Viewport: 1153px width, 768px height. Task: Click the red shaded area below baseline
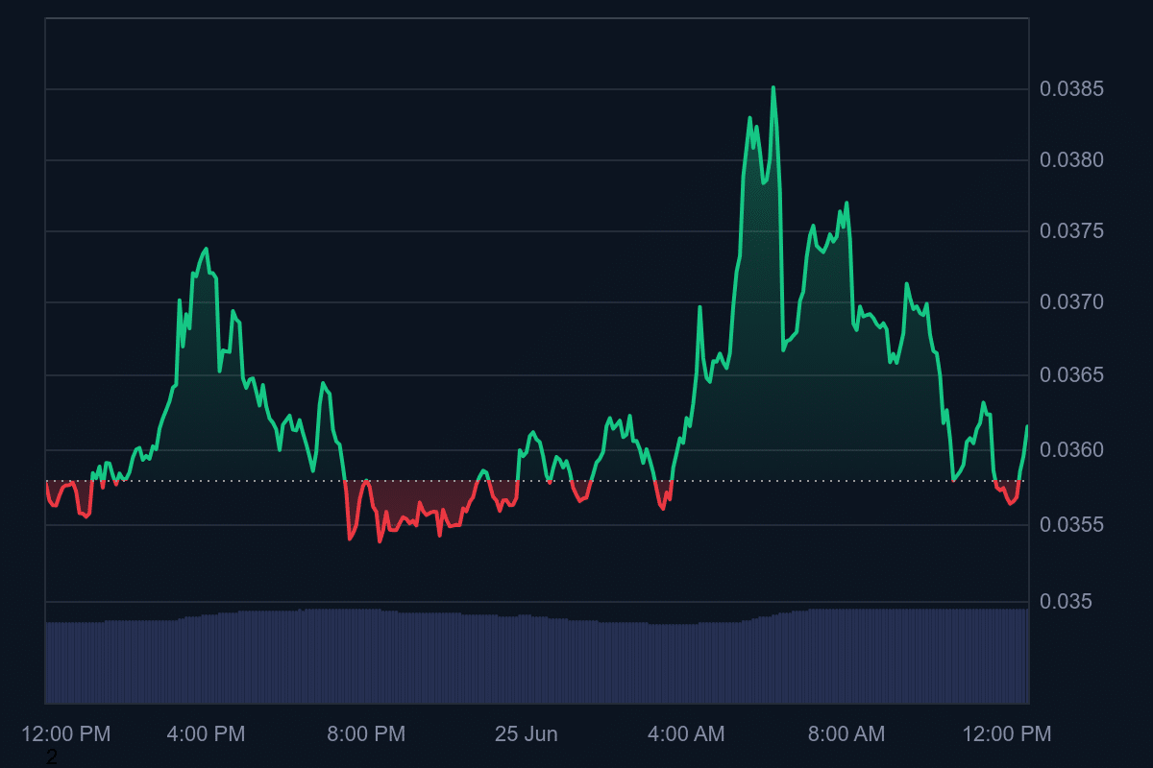413,497
